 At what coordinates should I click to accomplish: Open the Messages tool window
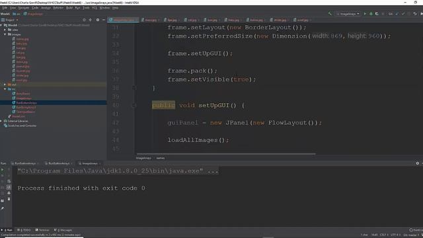click(63, 230)
